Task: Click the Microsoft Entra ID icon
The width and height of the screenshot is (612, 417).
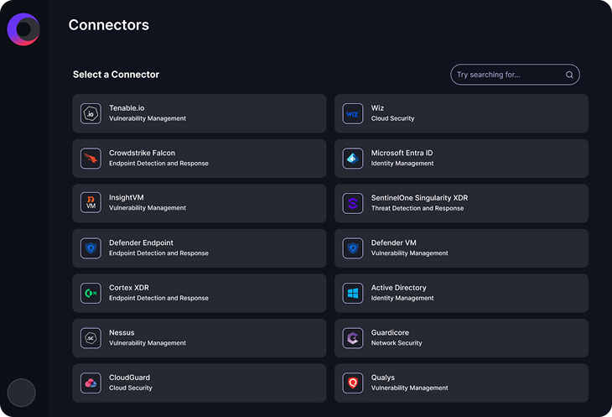Action: (x=352, y=159)
